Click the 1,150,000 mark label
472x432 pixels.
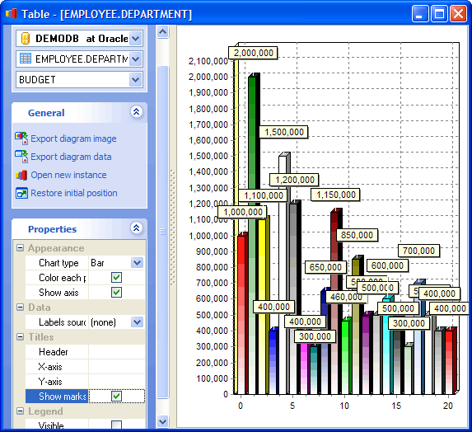(x=335, y=195)
